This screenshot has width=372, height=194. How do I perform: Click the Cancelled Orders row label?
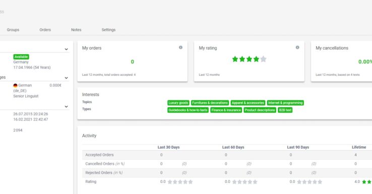[x=105, y=164]
